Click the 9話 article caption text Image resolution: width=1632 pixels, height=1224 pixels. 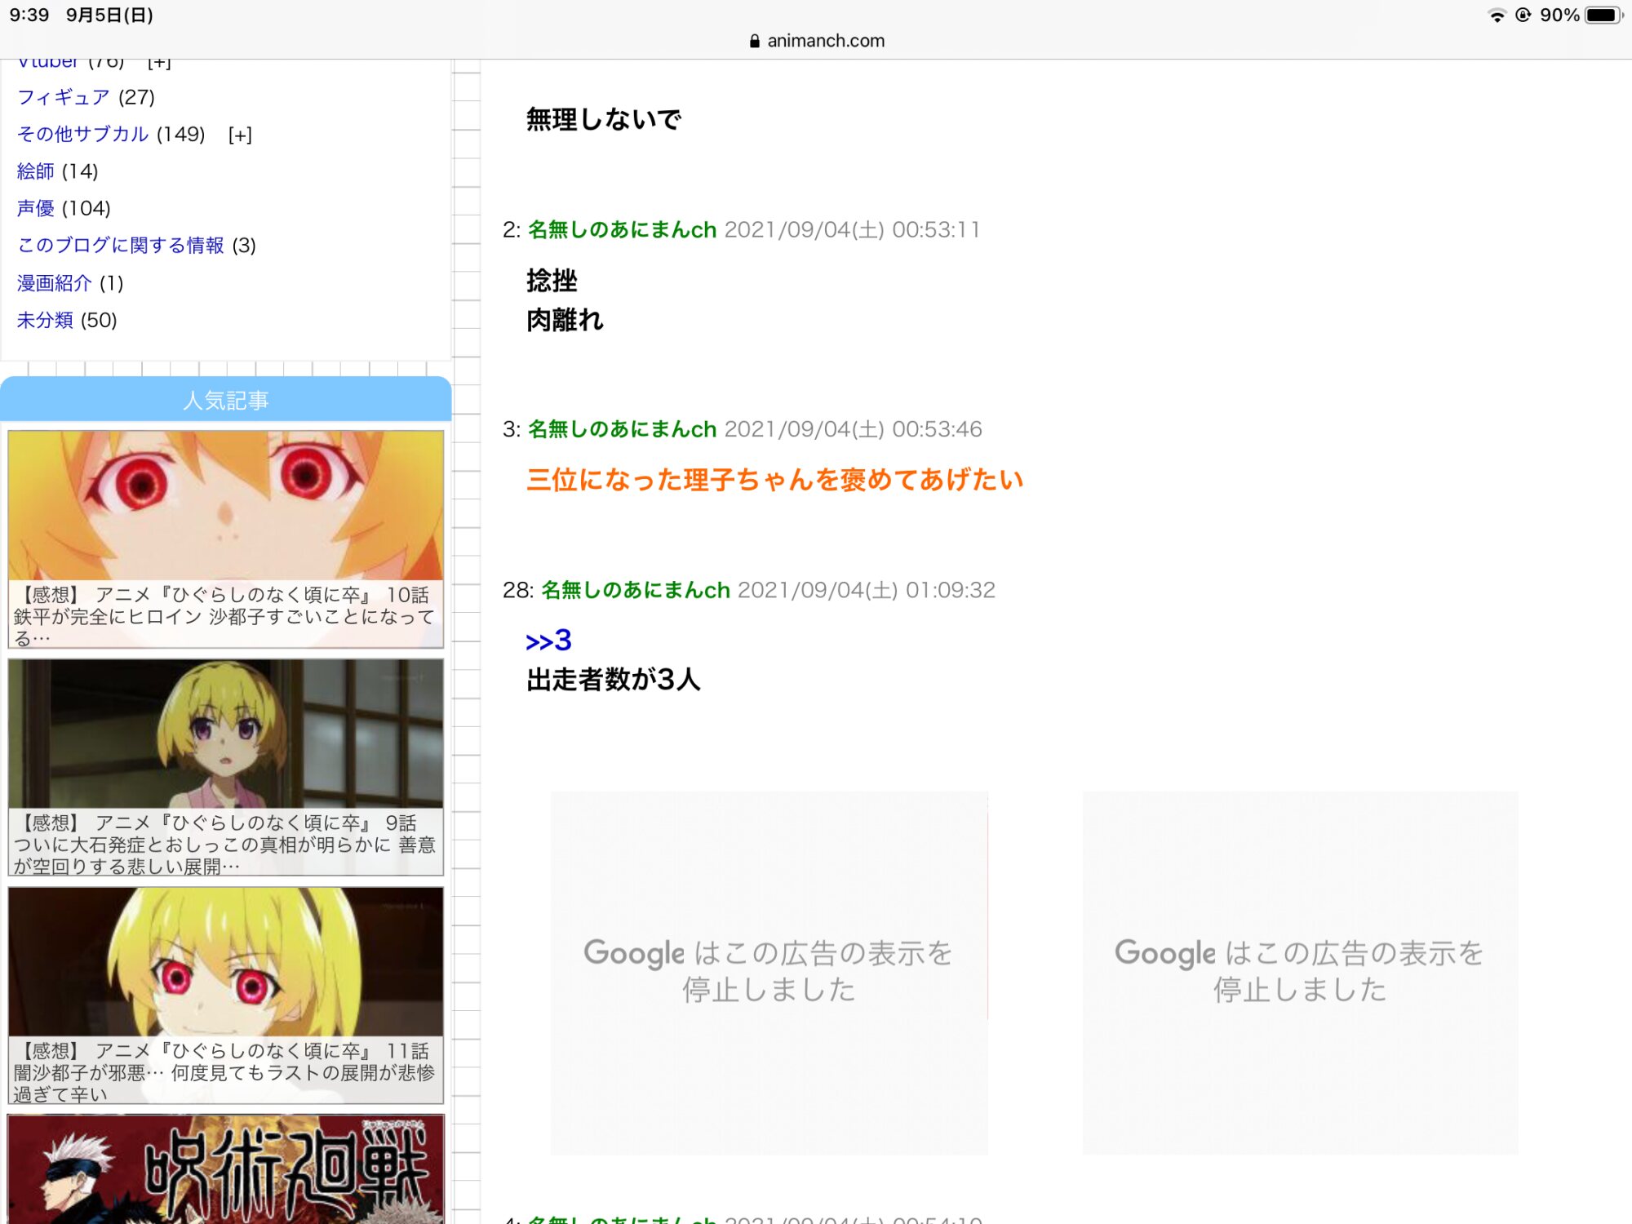pos(225,844)
